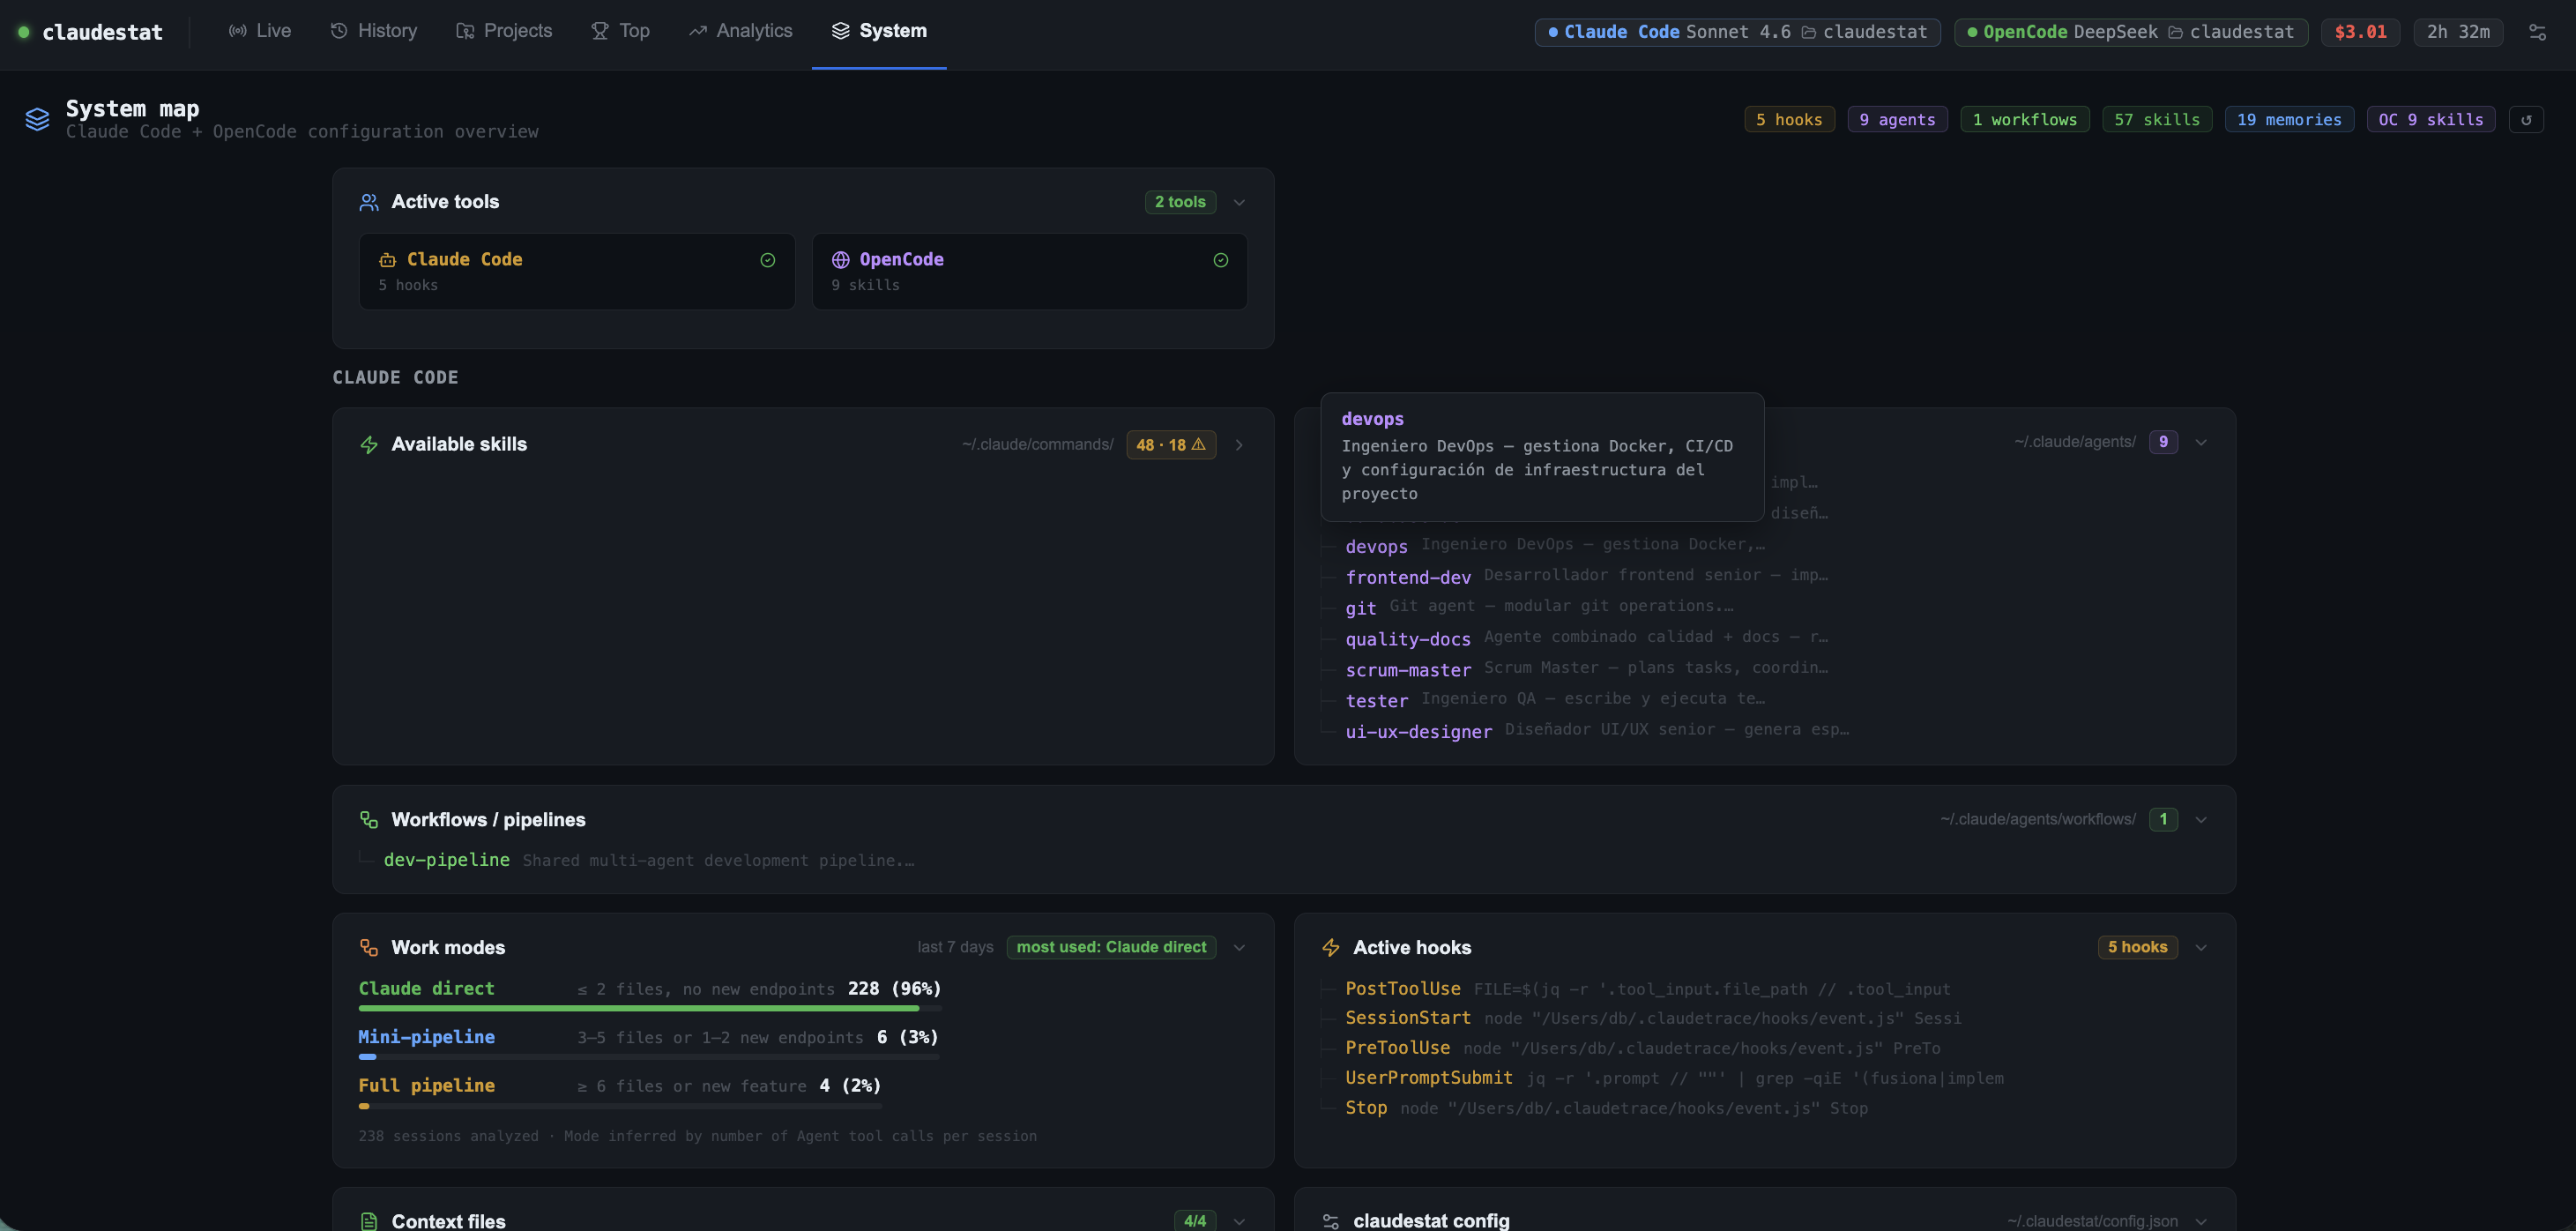The height and width of the screenshot is (1231, 2576).
Task: Click the Full pipeline progress bar
Action: [x=620, y=1106]
